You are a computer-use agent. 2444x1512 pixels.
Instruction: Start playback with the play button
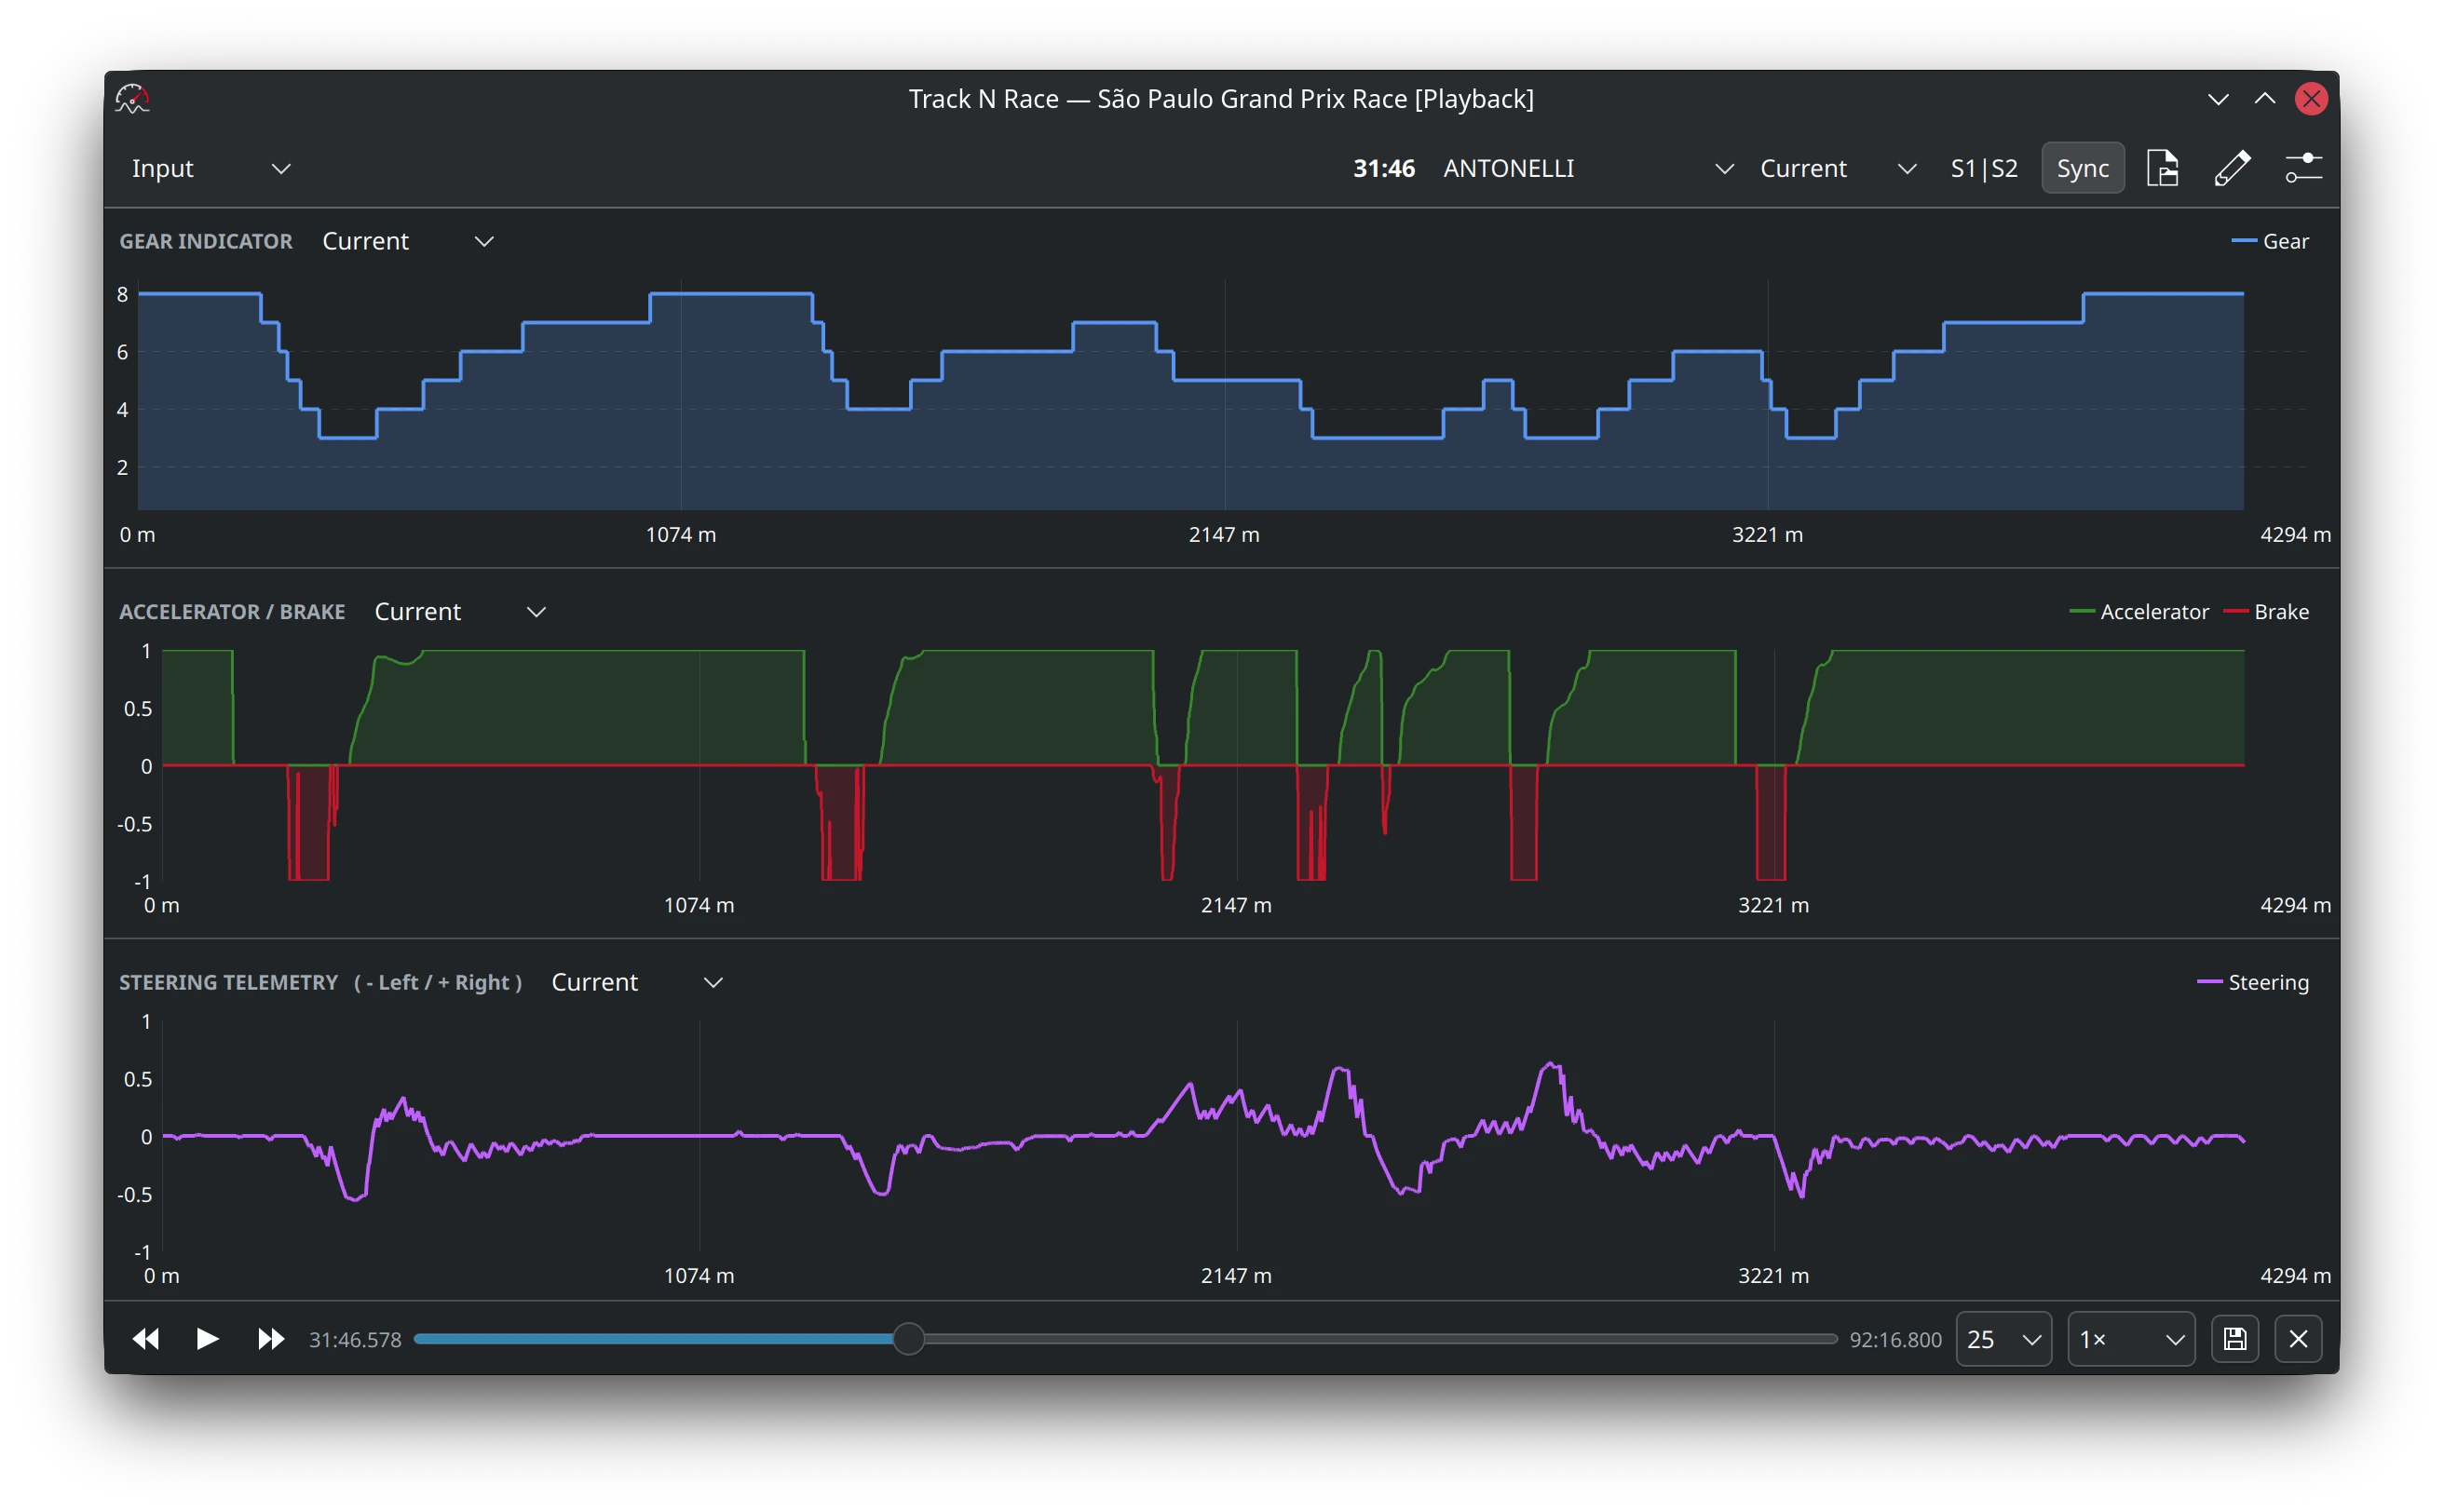(207, 1338)
